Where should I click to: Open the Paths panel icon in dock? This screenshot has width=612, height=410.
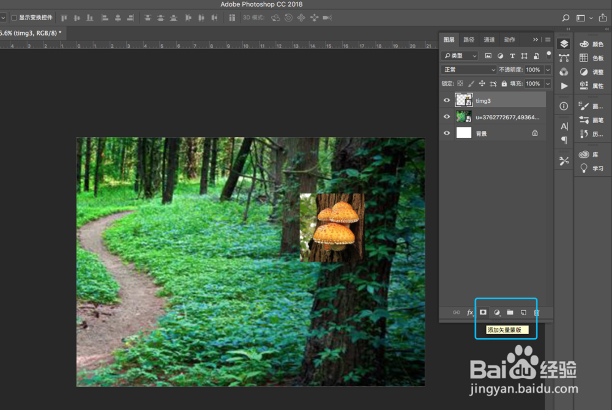[x=564, y=58]
